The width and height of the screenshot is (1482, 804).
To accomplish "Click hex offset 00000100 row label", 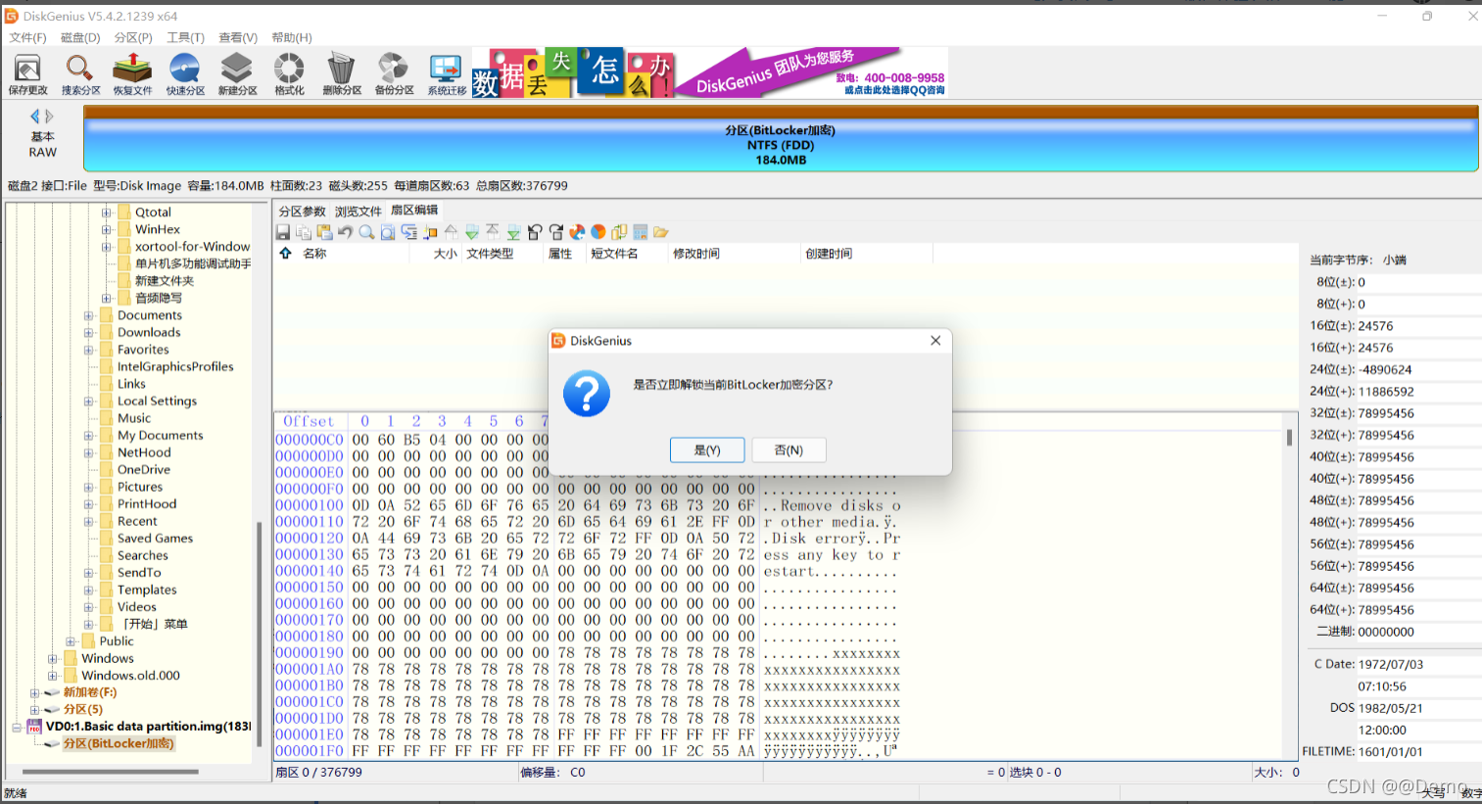I will (x=310, y=505).
